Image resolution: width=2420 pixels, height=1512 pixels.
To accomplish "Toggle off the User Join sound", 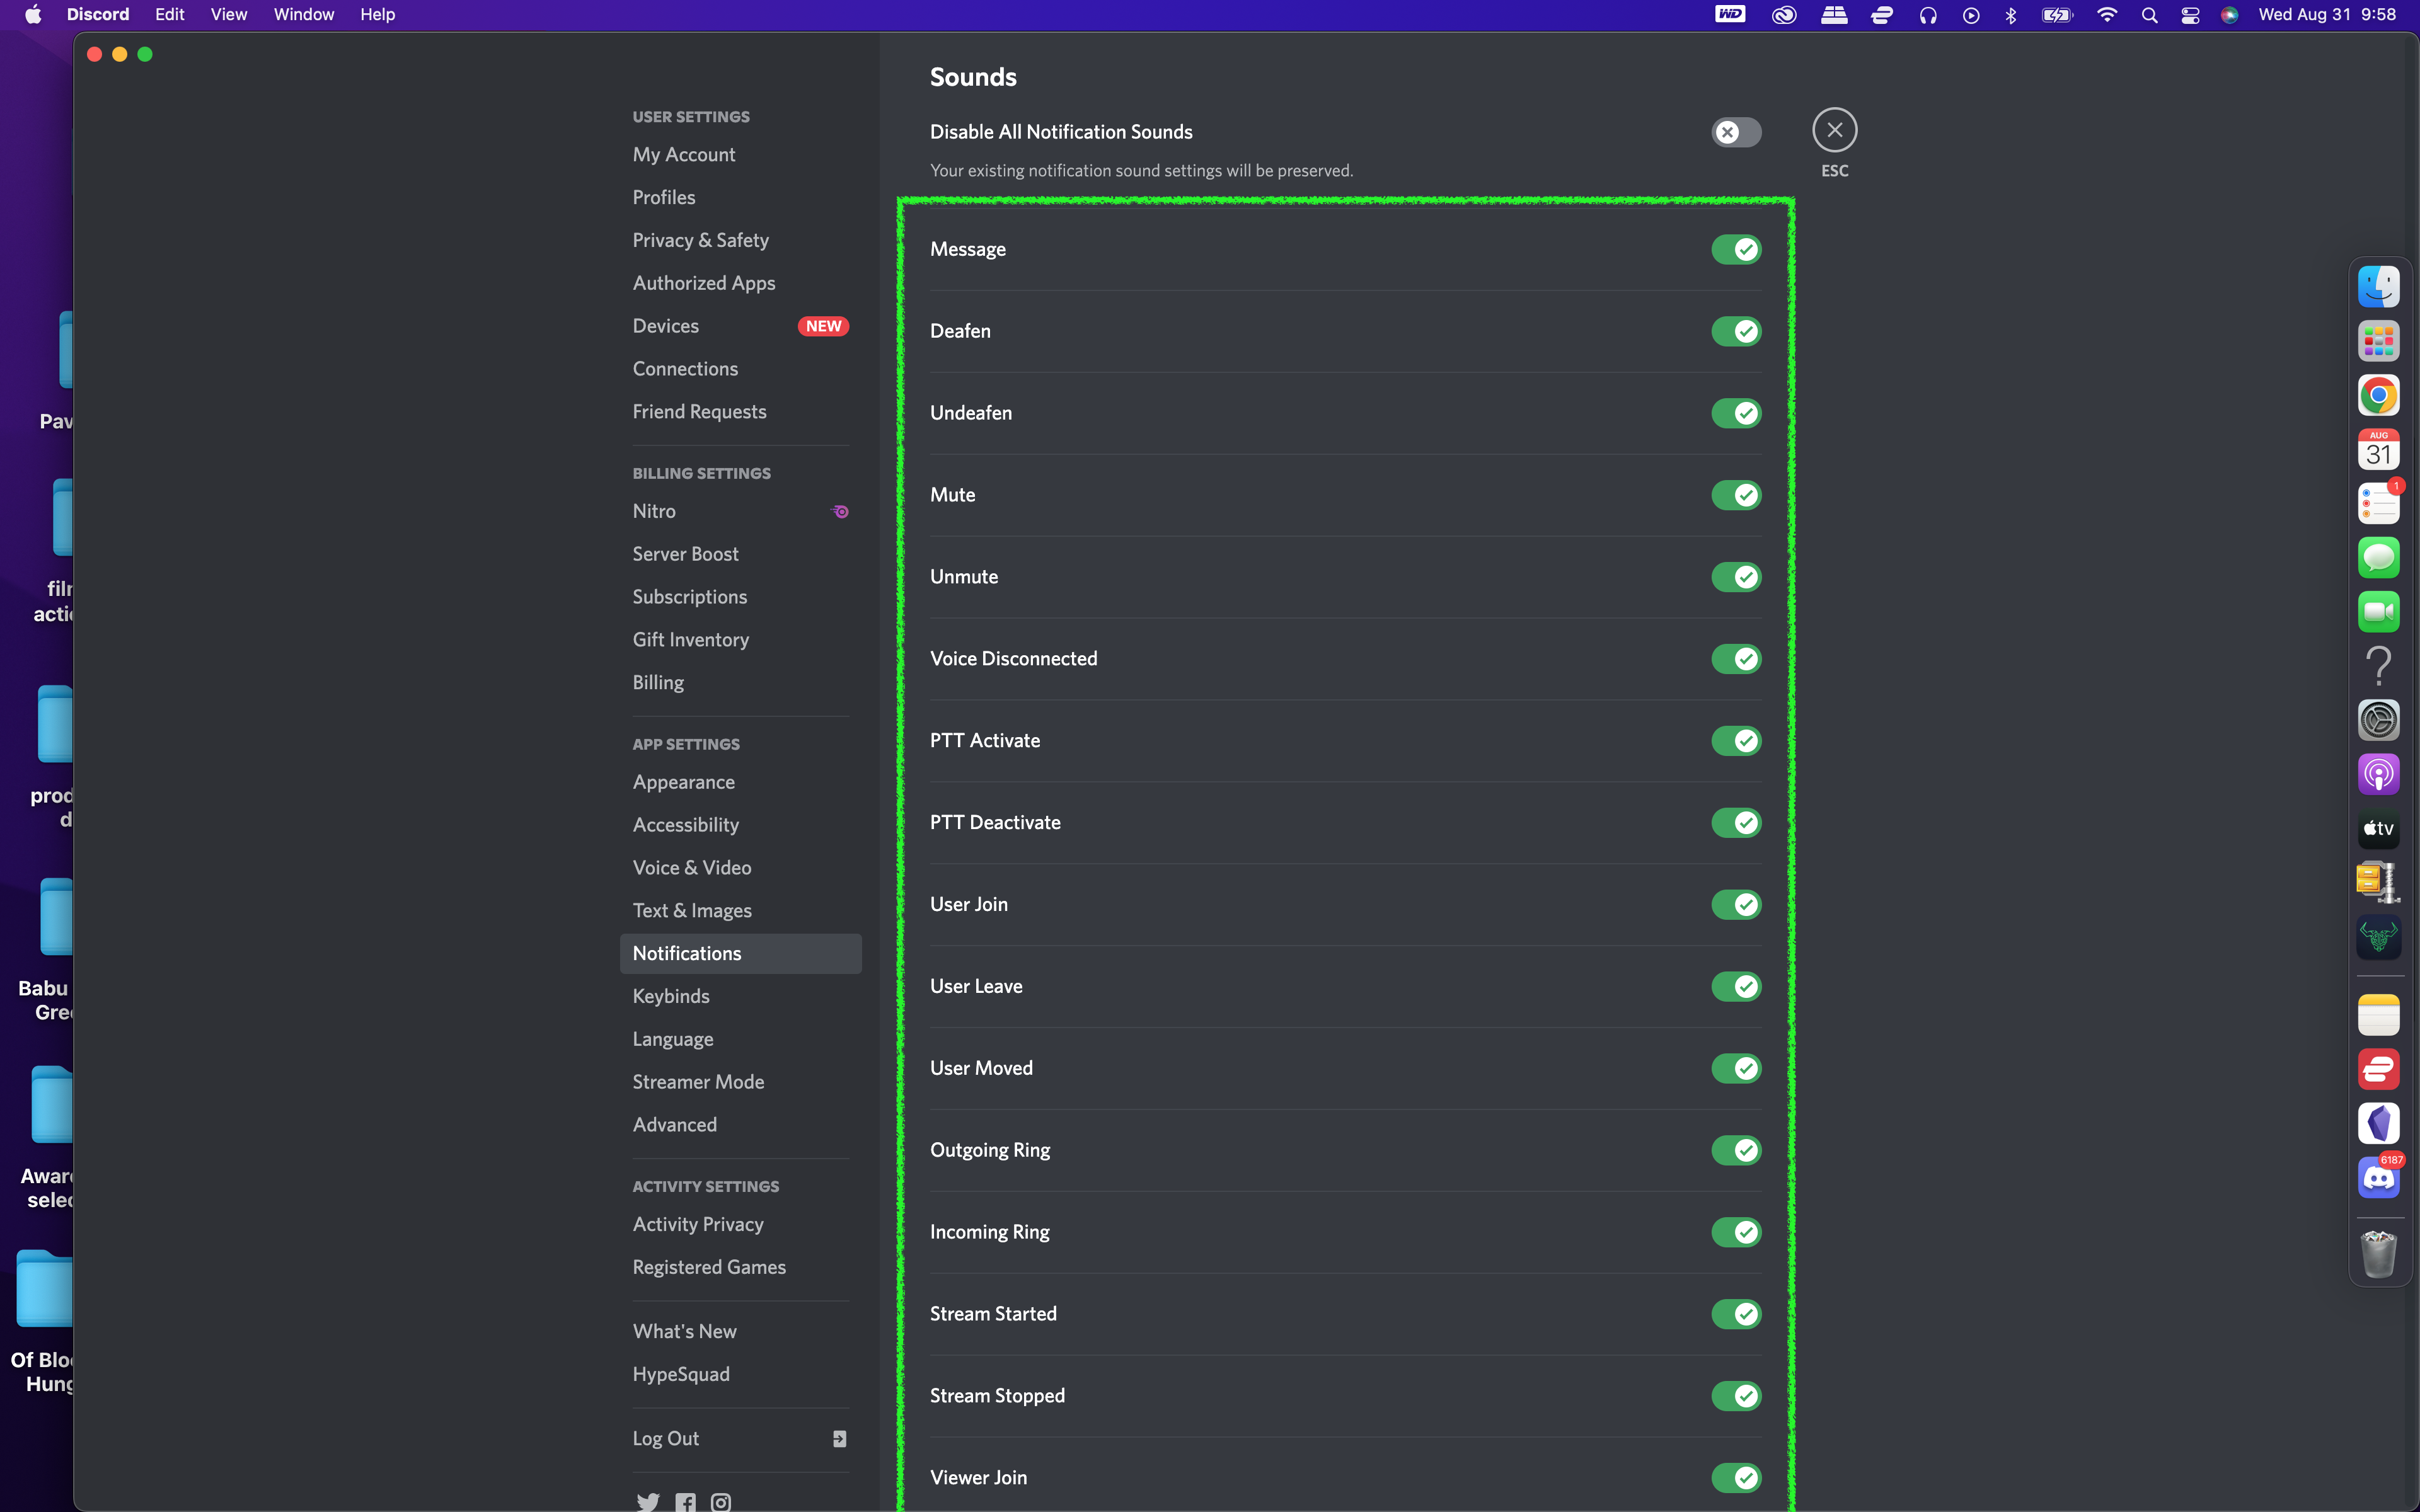I will [1736, 904].
